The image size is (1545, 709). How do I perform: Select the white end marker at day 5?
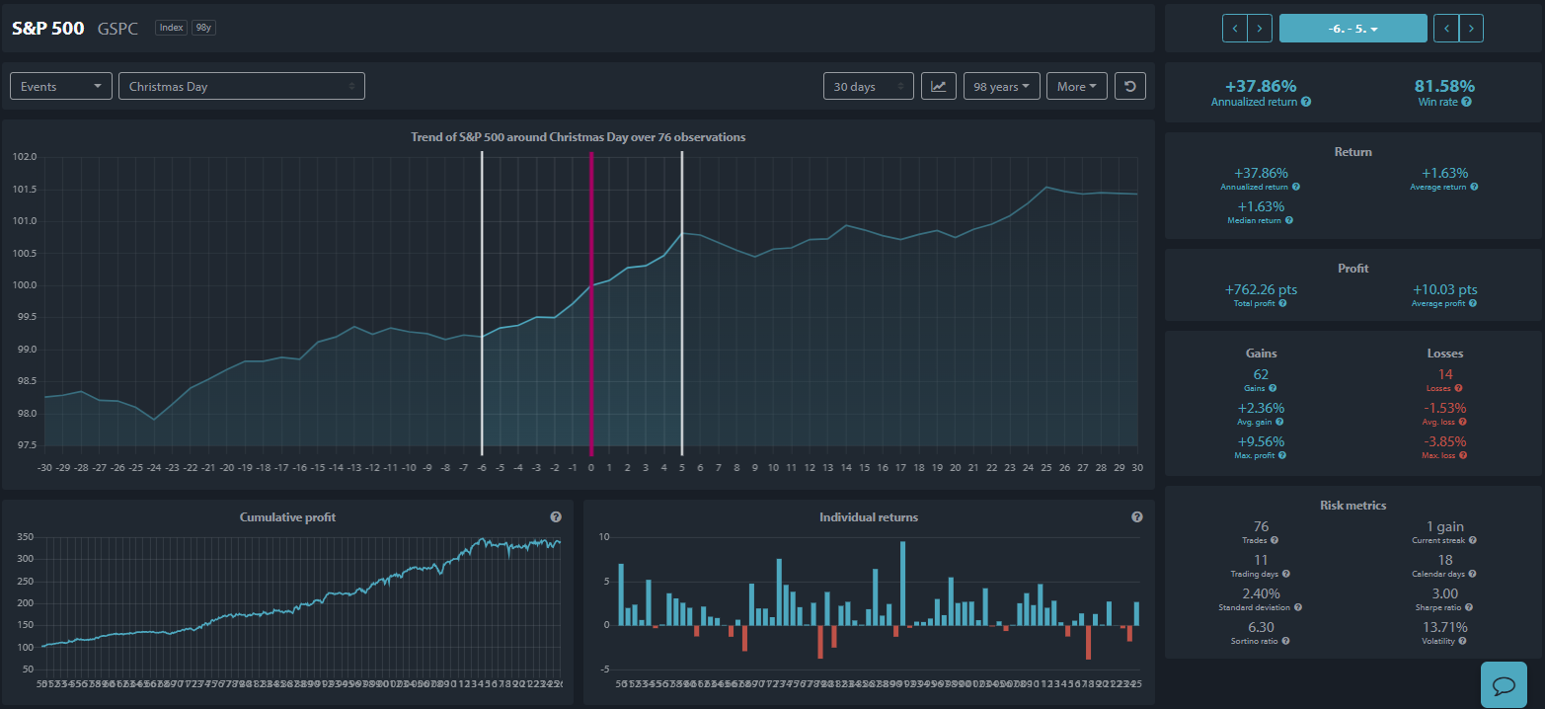coord(682,301)
